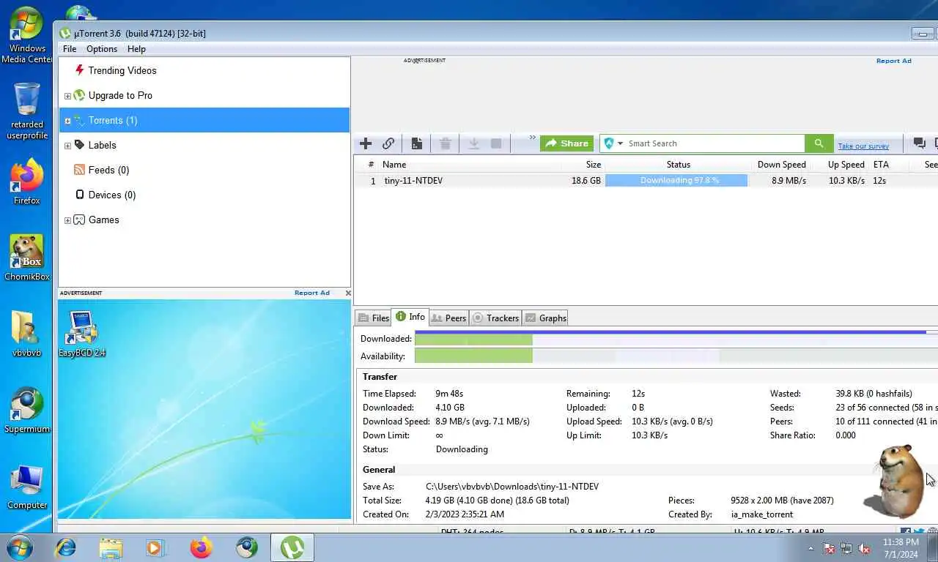Click the Stop Torrent square icon
The width and height of the screenshot is (938, 562).
pyautogui.click(x=496, y=143)
